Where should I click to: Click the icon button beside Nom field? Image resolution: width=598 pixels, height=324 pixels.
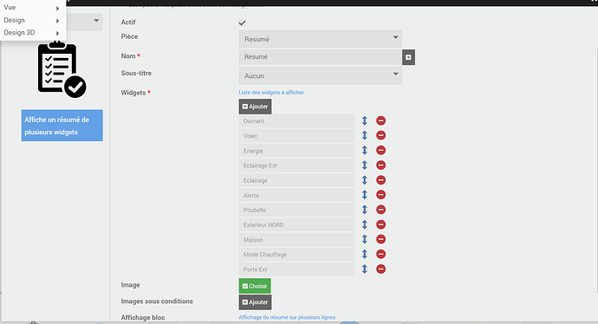click(x=408, y=57)
